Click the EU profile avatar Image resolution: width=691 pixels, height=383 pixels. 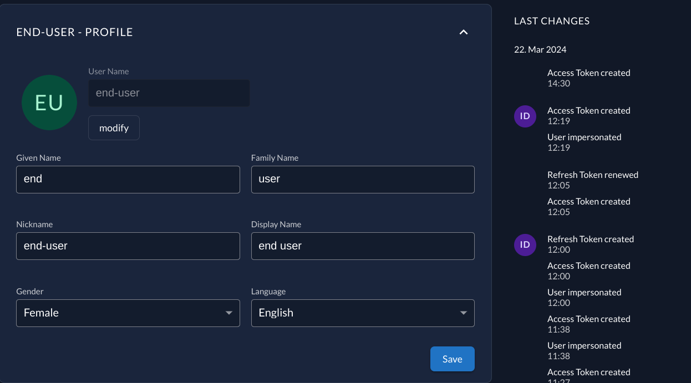click(x=49, y=103)
